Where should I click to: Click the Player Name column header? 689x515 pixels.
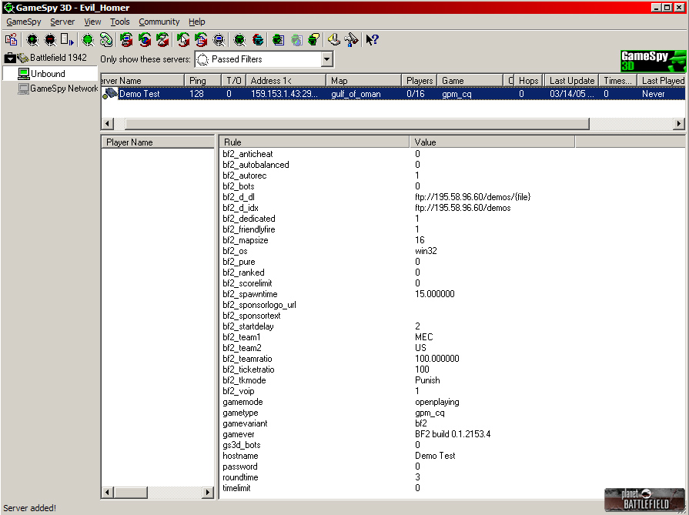click(157, 142)
